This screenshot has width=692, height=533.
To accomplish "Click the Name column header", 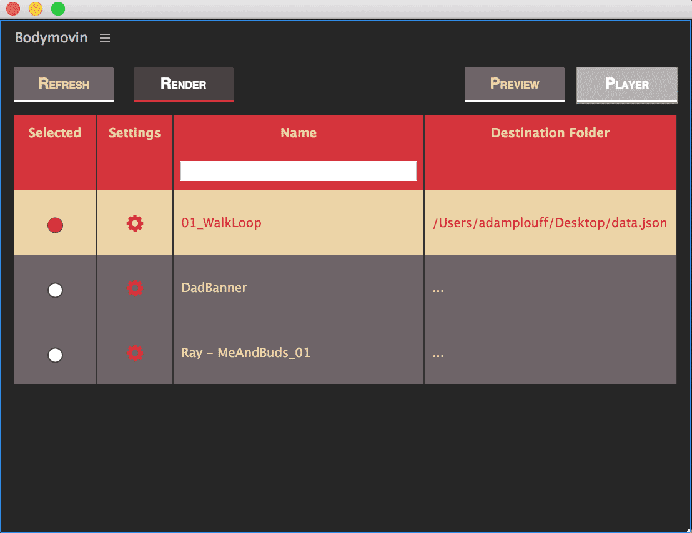I will (x=299, y=133).
